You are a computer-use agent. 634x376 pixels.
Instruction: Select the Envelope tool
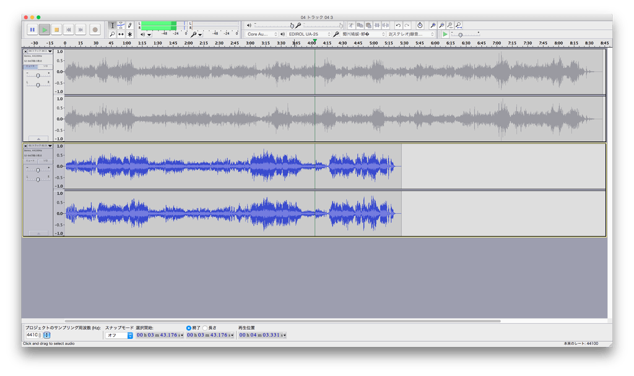(121, 25)
